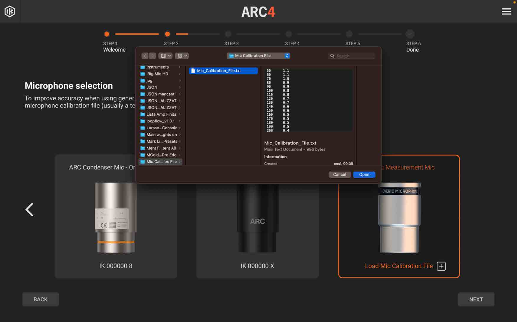Screen dimensions: 517x322
Task: Click the JSON folder icon
Action: [x=142, y=87]
